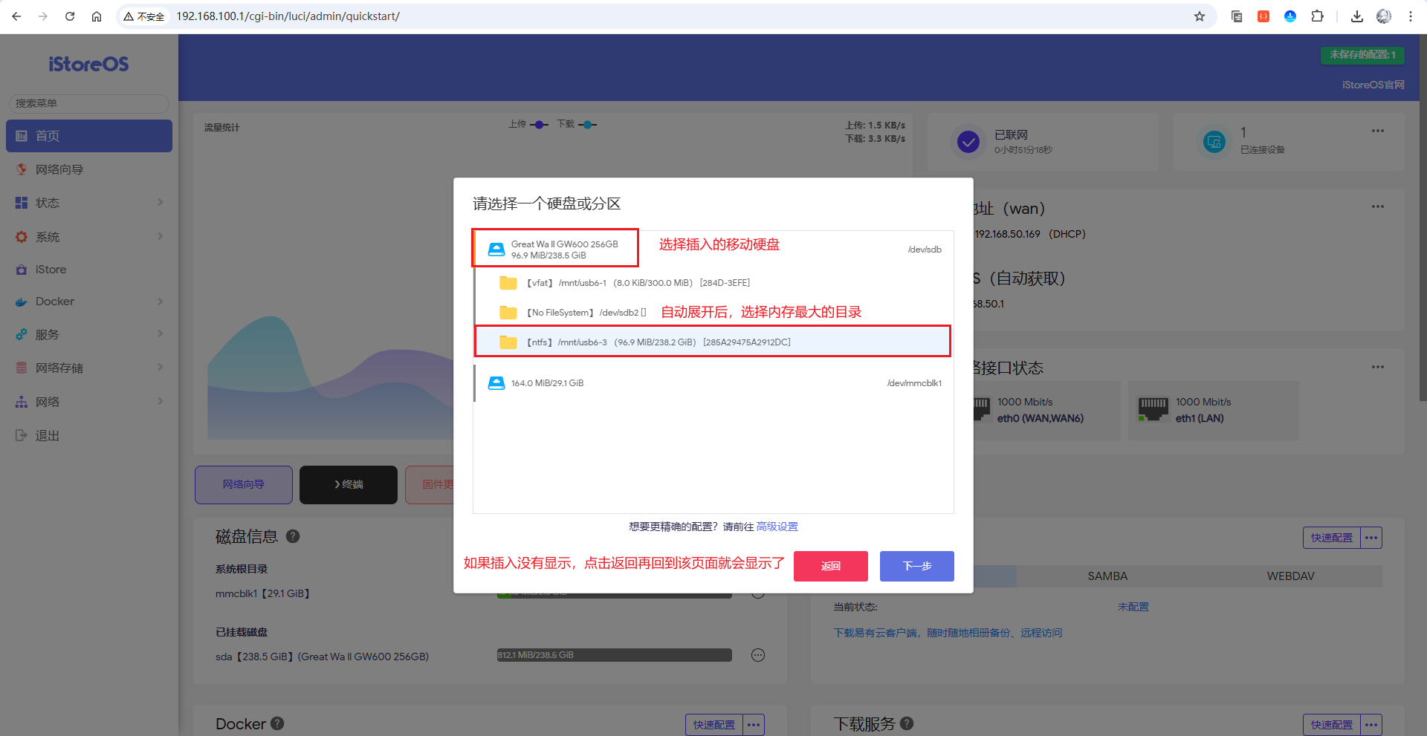The image size is (1427, 736).
Task: Open browser profile avatar
Action: 1384,16
